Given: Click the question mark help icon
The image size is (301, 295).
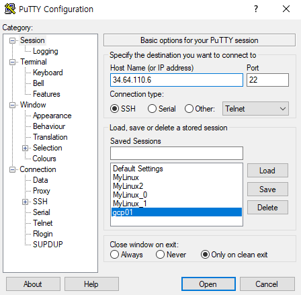Looking at the screenshot, I should click(256, 9).
